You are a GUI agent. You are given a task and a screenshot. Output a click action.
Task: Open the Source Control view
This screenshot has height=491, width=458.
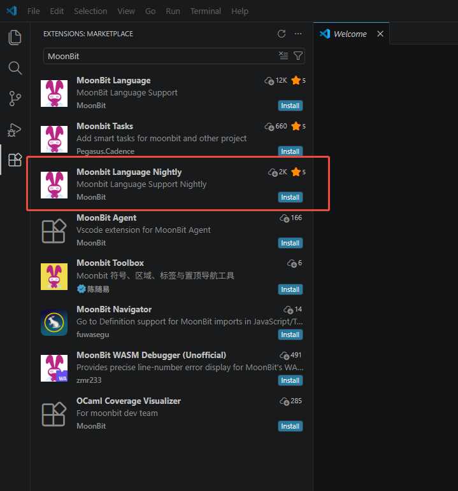(15, 99)
